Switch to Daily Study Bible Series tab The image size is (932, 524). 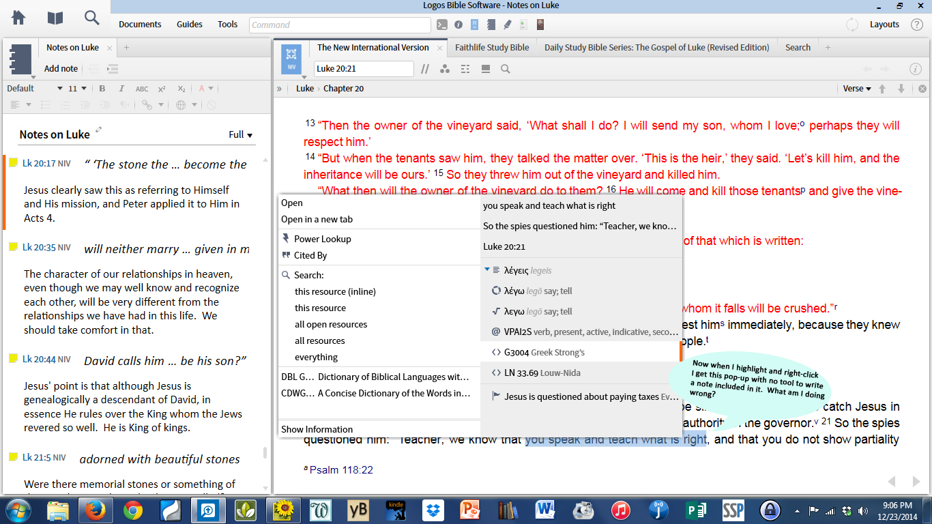(x=656, y=48)
